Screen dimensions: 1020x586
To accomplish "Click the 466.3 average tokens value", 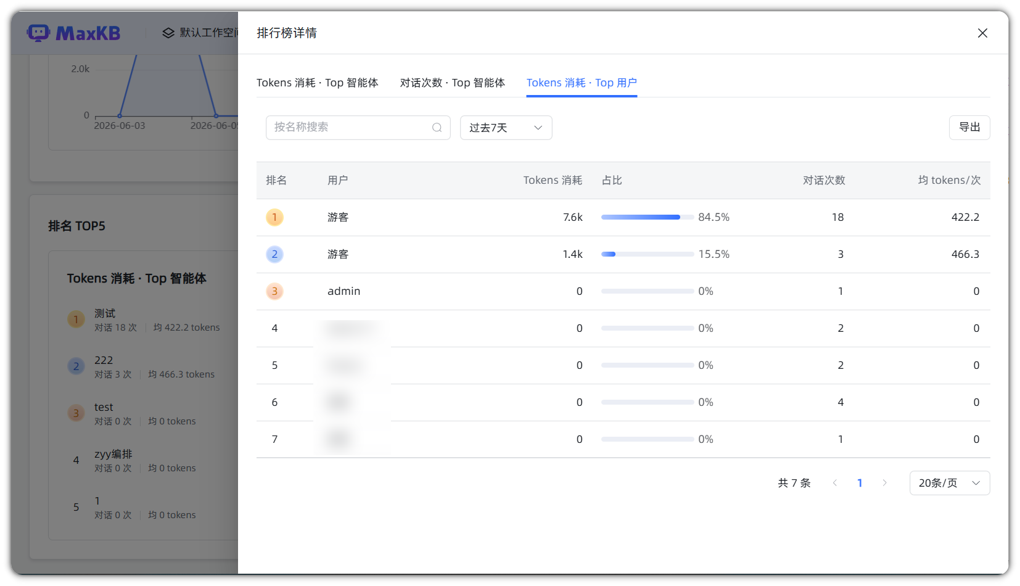I will tap(965, 254).
